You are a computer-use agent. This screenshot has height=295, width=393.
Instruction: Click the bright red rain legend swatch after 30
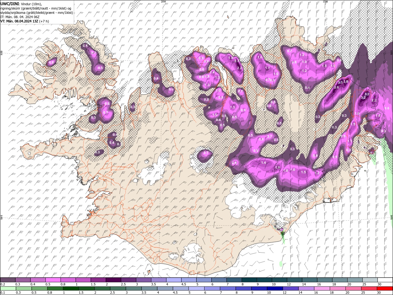click(385, 289)
